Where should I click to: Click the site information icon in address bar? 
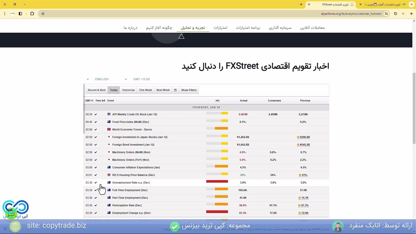tap(386, 14)
